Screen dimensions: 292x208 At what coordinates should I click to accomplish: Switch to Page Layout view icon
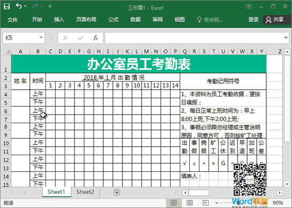(189, 203)
